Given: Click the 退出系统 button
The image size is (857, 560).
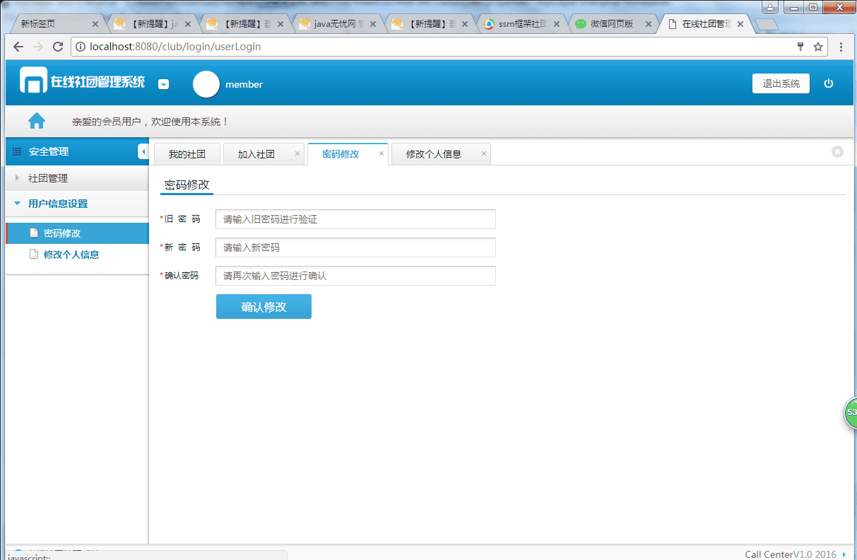Looking at the screenshot, I should click(781, 83).
